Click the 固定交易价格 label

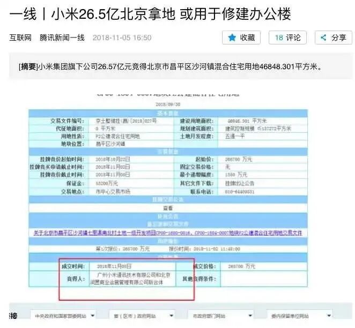(197, 167)
